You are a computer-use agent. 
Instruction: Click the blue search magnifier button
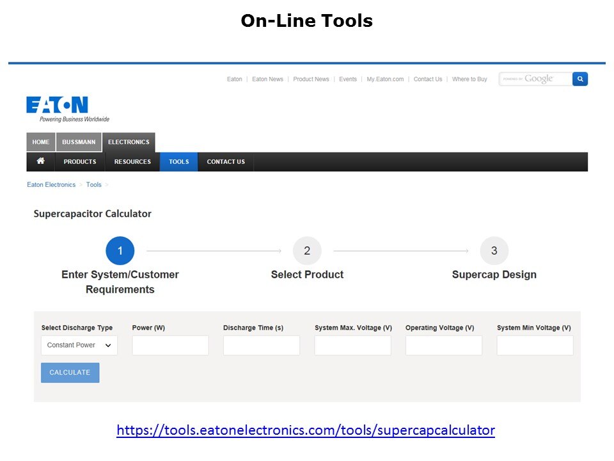pos(580,79)
